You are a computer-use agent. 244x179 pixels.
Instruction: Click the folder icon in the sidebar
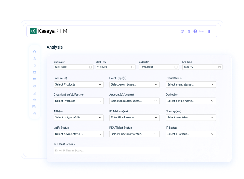pos(35,72)
